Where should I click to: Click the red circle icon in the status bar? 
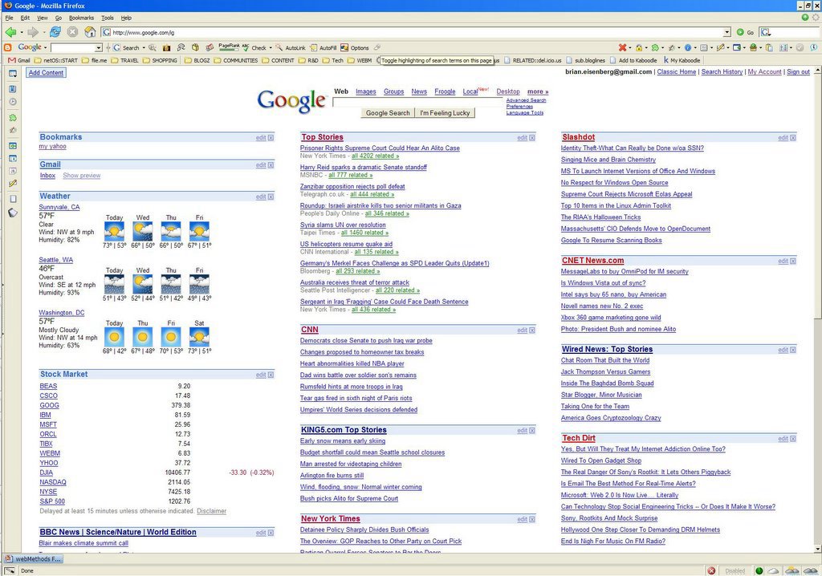[711, 570]
